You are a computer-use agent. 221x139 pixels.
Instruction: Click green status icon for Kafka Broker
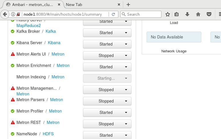click(13, 31)
